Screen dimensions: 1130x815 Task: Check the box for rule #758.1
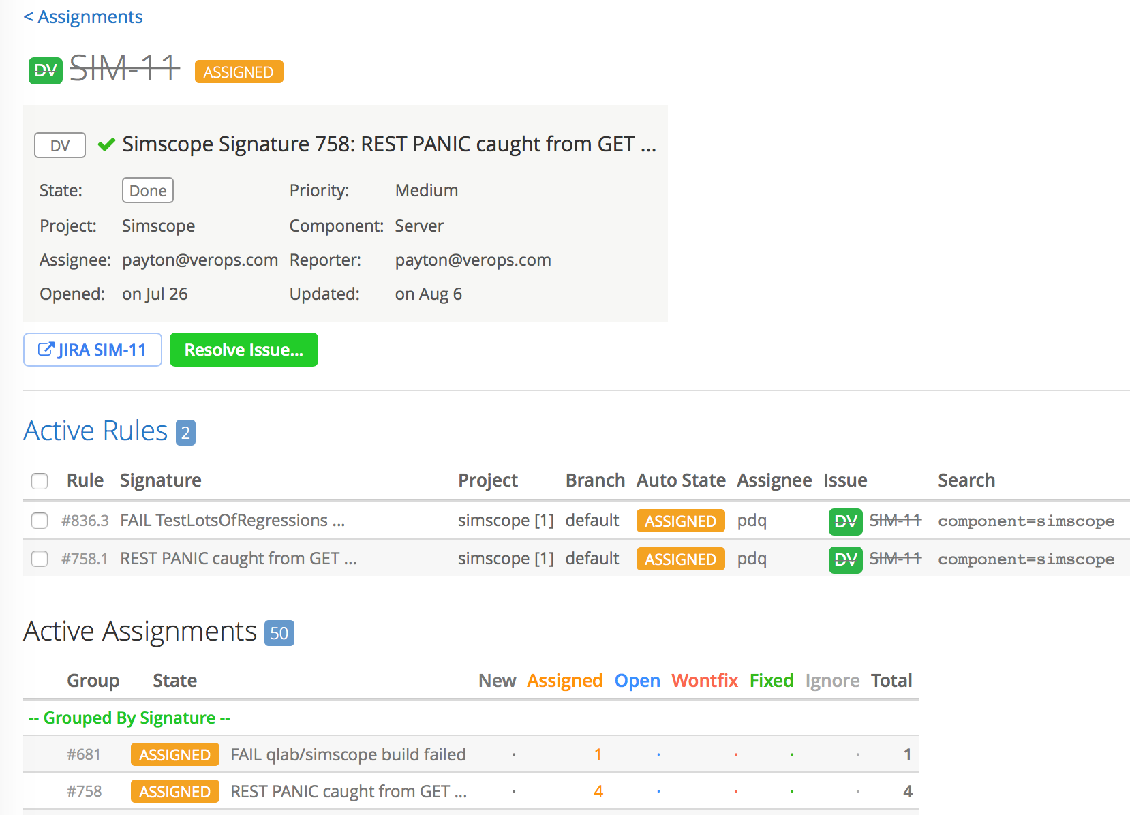pos(40,559)
